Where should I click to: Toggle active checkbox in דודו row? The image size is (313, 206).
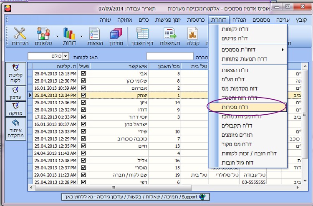pyautogui.click(x=83, y=110)
